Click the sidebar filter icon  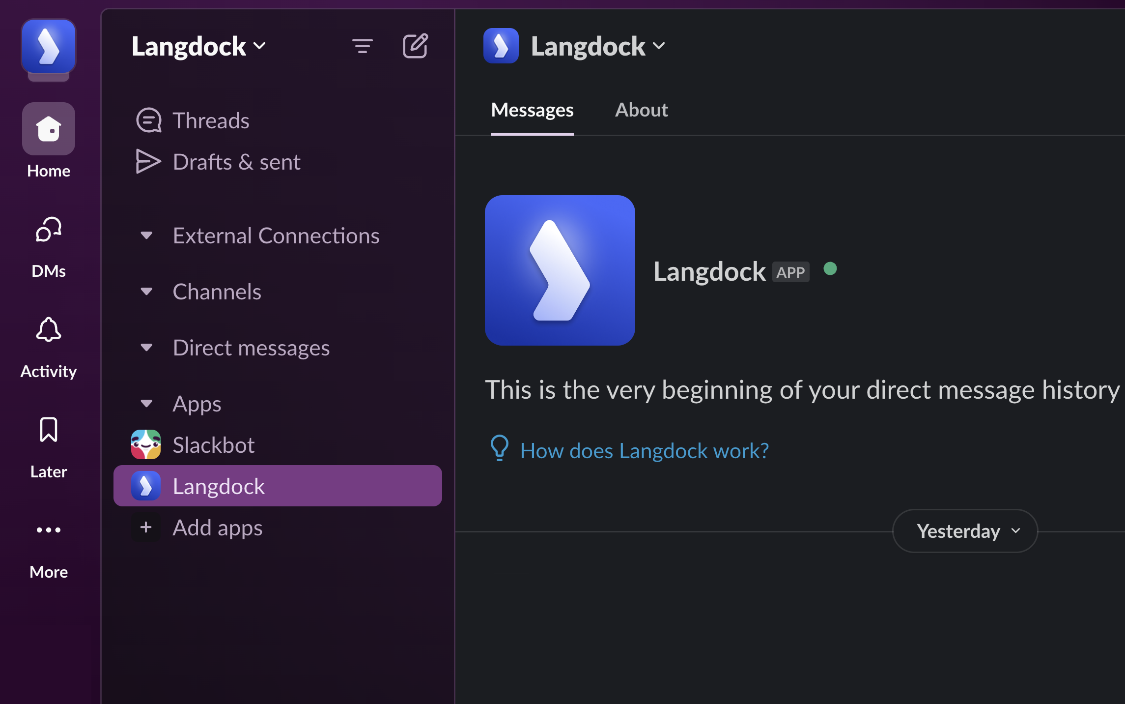coord(363,46)
